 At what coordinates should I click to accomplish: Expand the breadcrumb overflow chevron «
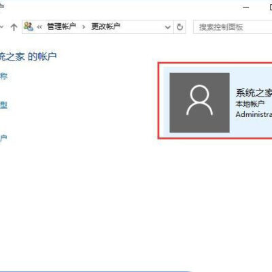[39, 27]
